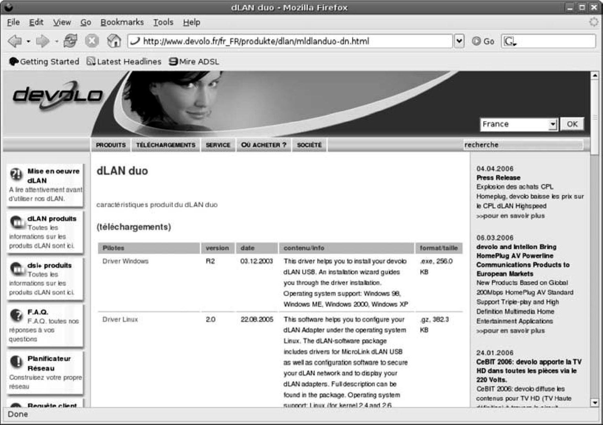Click the date 03.12.2003 cell
The image size is (603, 425).
[257, 261]
